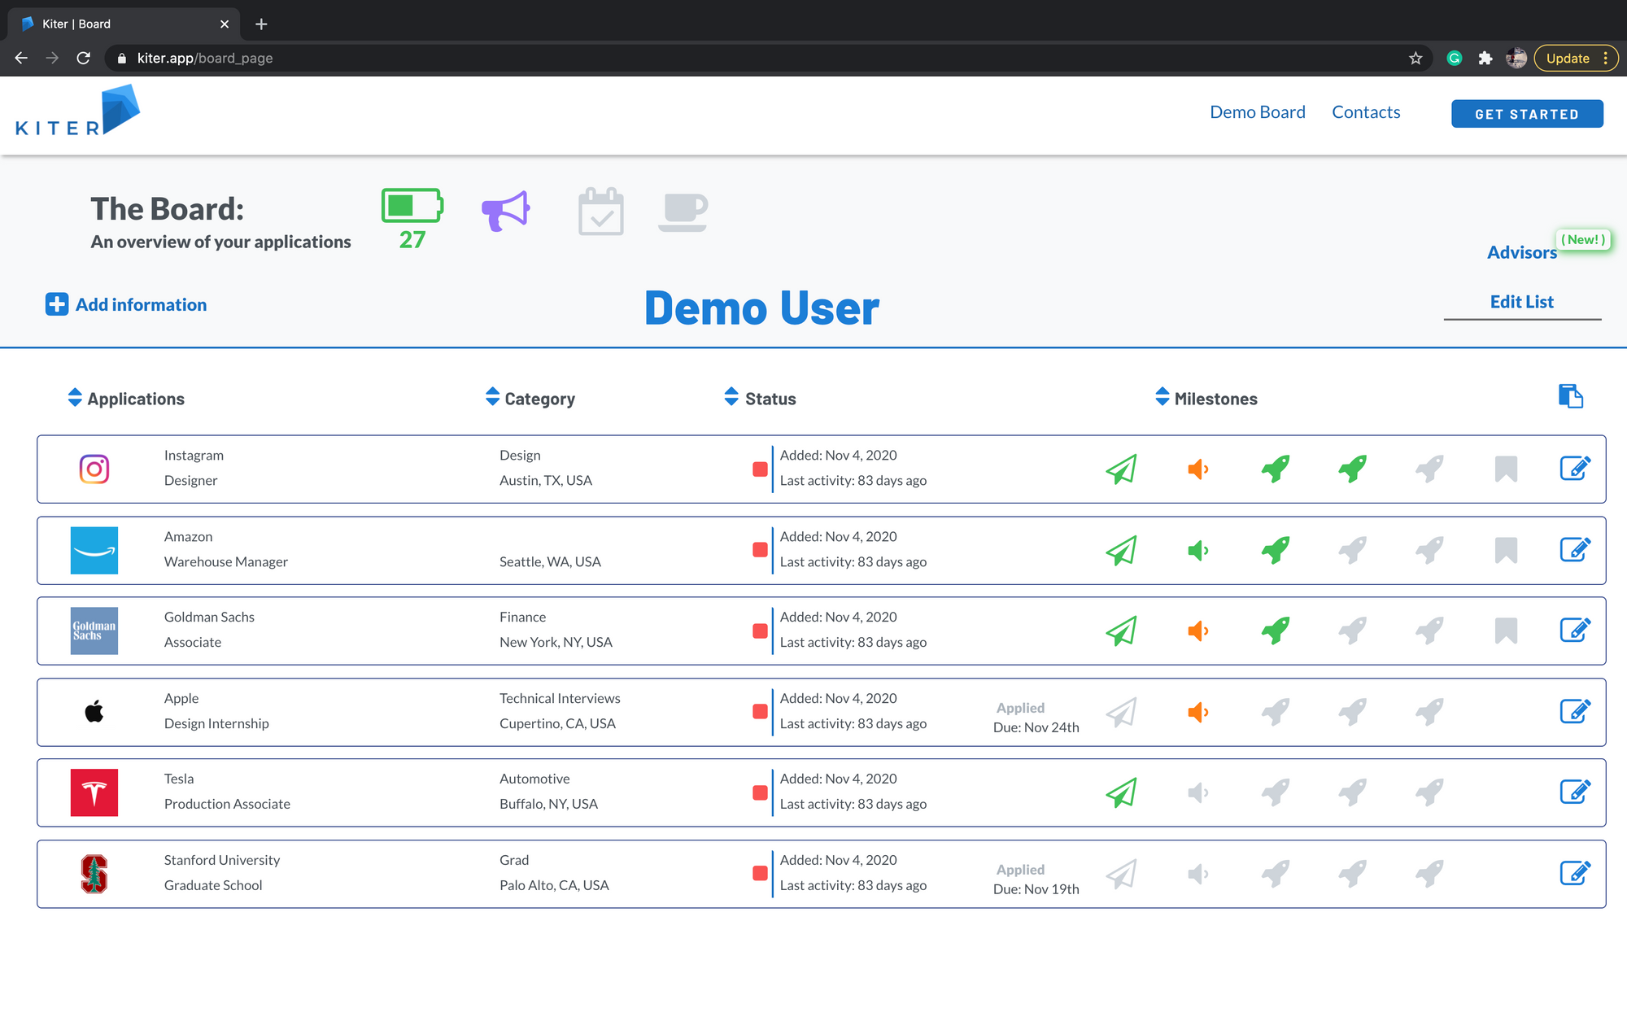1627x1017 pixels.
Task: Open the Demo Board nav link
Action: pyautogui.click(x=1257, y=112)
